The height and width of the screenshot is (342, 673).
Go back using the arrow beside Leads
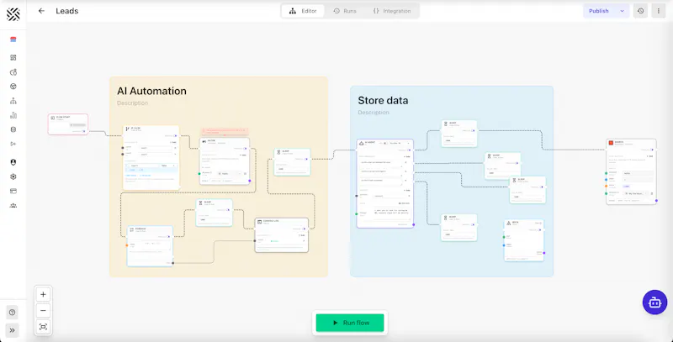click(x=41, y=11)
